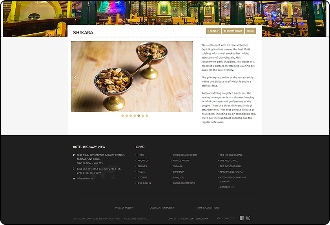This screenshot has height=225, width=330.
Task: Open Terms & Conditions link
Action: pos(207,208)
